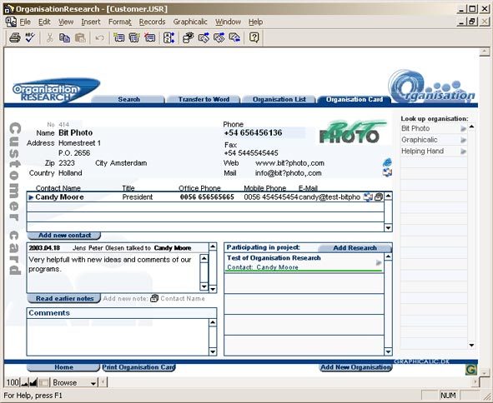This screenshot has height=403, width=493.
Task: Click the zoom-in mountain icon in status area
Action: [x=33, y=382]
